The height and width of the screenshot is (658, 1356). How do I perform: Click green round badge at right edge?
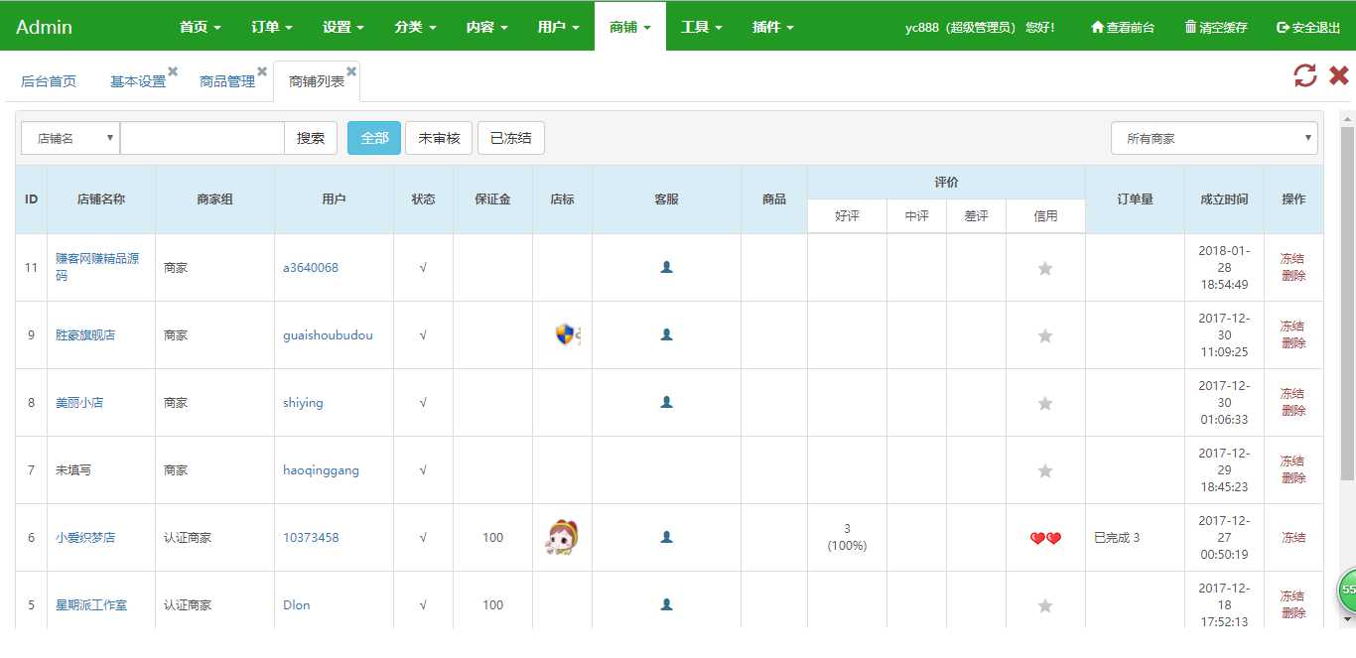1347,590
